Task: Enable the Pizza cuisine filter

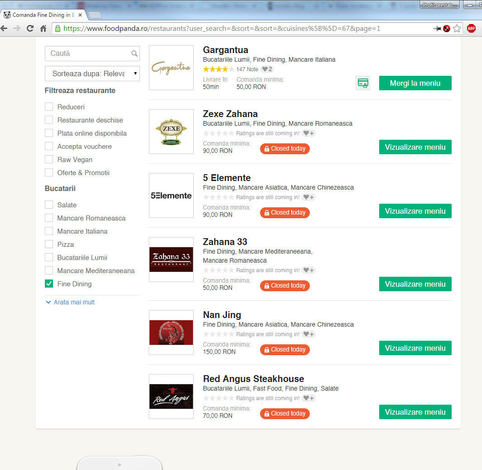Action: click(49, 245)
